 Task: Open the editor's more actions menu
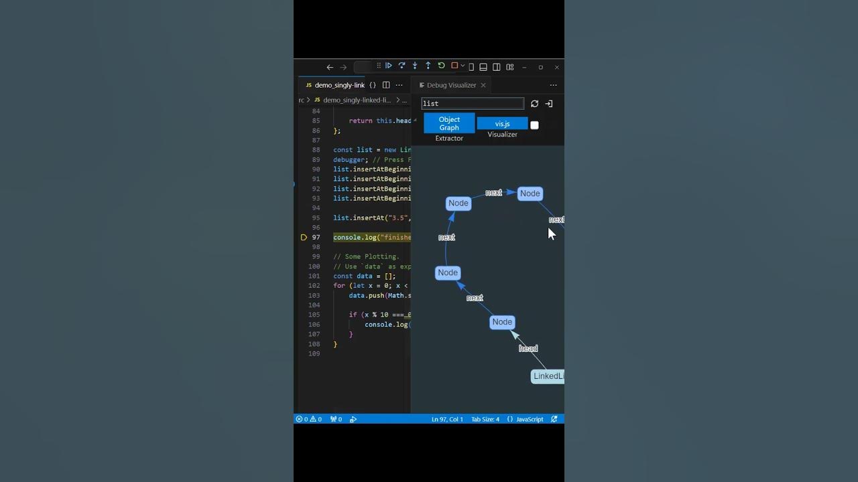pyautogui.click(x=400, y=85)
